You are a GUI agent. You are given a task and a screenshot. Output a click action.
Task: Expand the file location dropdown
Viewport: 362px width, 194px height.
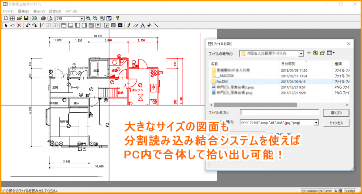[x=301, y=54]
